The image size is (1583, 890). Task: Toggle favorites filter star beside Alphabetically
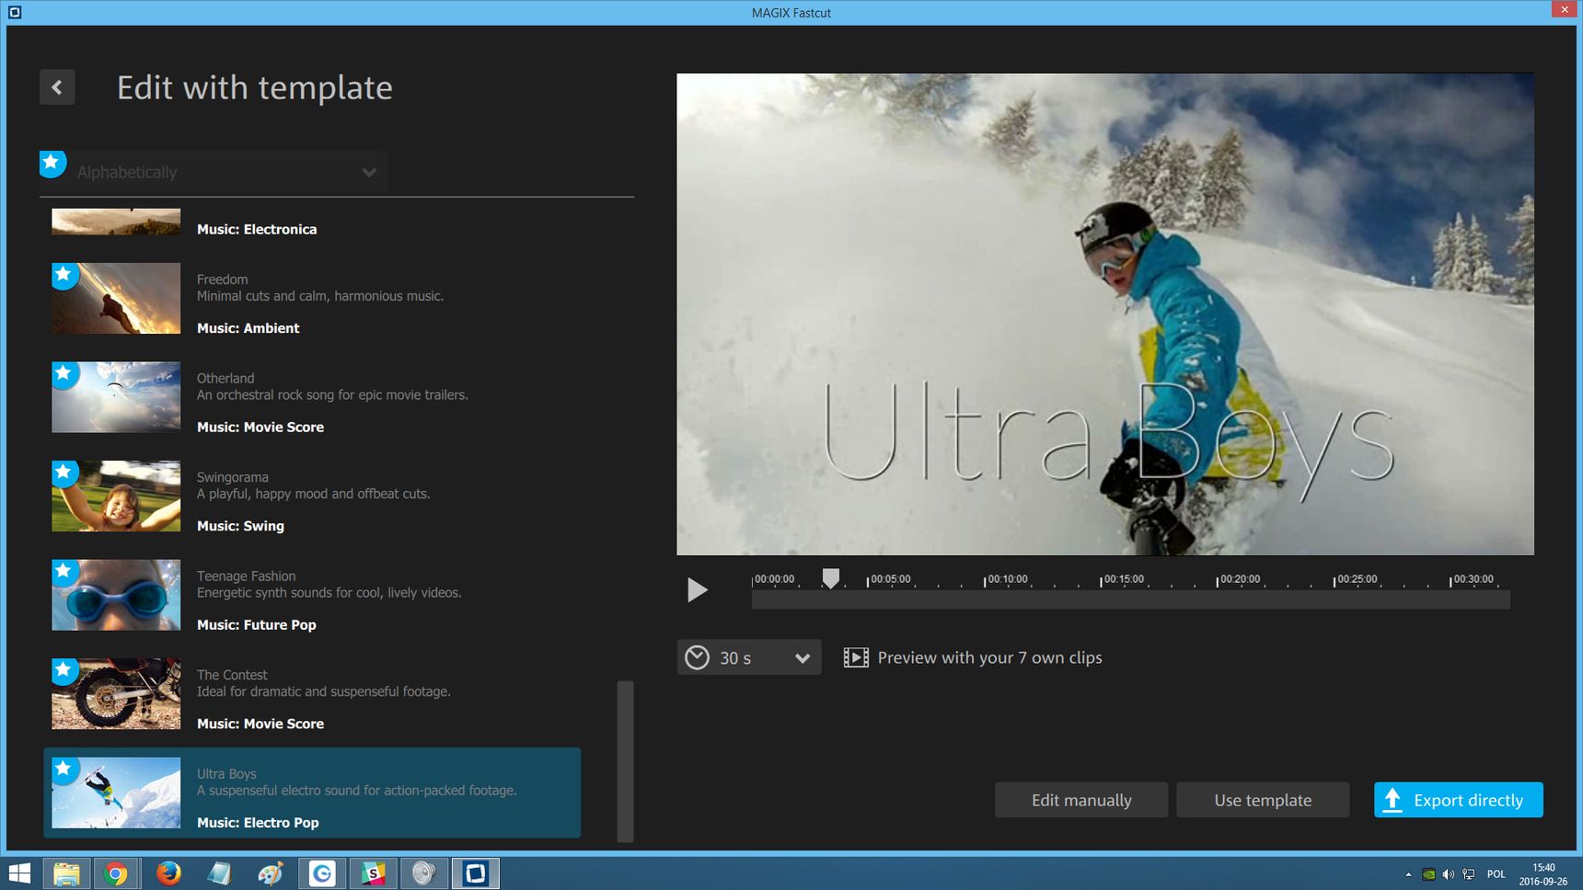pos(52,164)
